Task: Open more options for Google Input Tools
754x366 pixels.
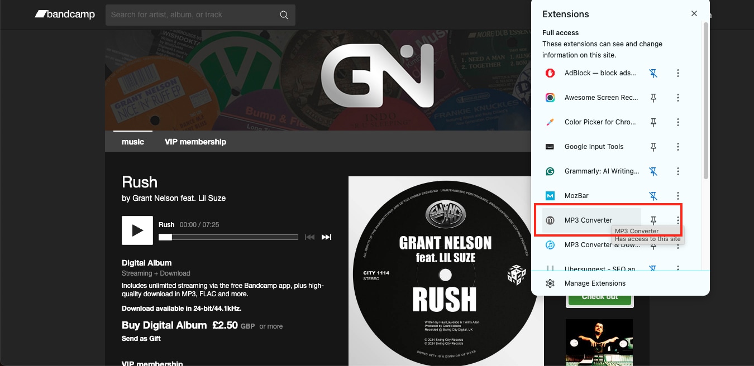Action: 678,147
